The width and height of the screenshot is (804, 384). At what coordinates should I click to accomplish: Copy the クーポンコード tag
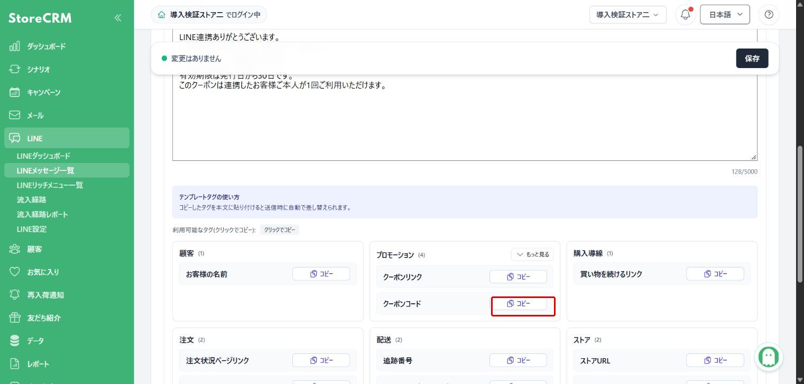pos(518,304)
